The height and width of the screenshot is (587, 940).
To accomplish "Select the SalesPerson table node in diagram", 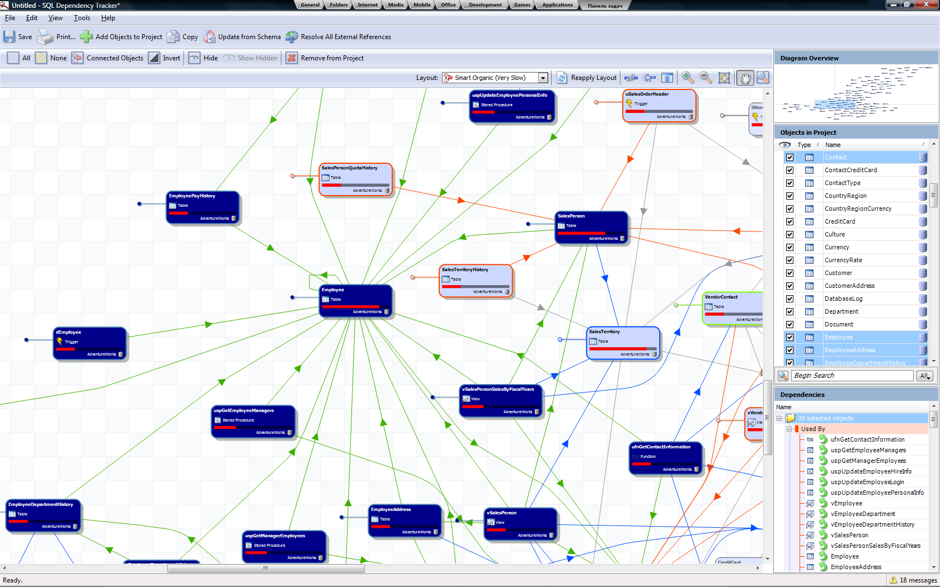I will 591,228.
